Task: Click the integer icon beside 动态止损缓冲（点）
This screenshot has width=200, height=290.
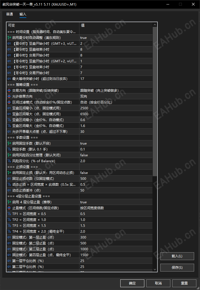Action: [x=9, y=190]
